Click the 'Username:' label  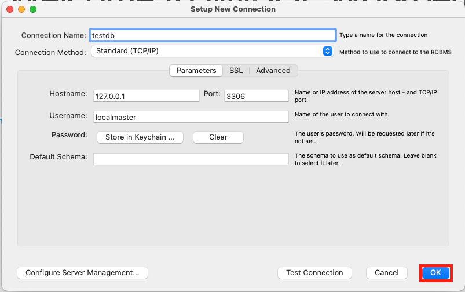(68, 116)
